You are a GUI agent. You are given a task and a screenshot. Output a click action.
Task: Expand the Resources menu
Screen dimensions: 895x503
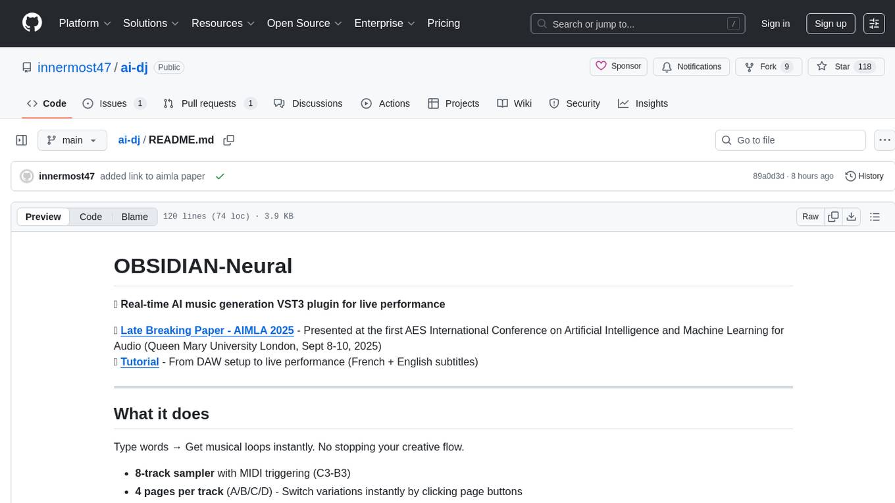click(223, 23)
